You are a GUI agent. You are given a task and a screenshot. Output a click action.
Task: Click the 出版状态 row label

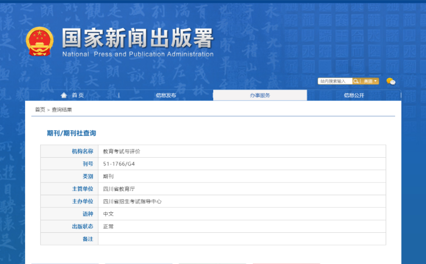83,226
